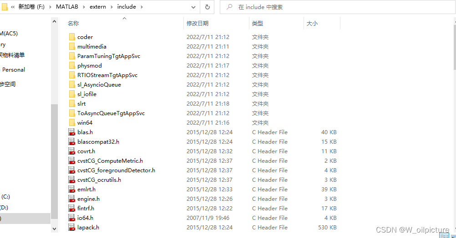Click the physmod folder icon

[72, 65]
